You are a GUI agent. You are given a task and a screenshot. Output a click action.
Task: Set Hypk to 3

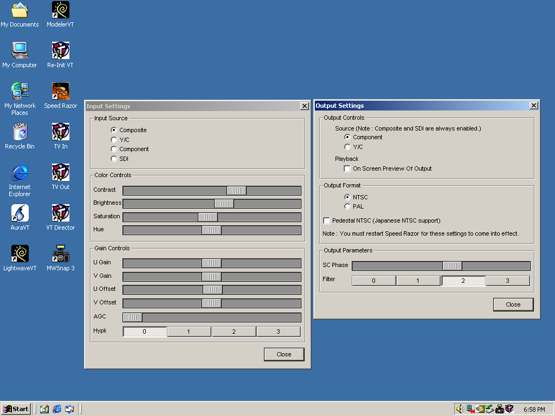click(x=279, y=331)
